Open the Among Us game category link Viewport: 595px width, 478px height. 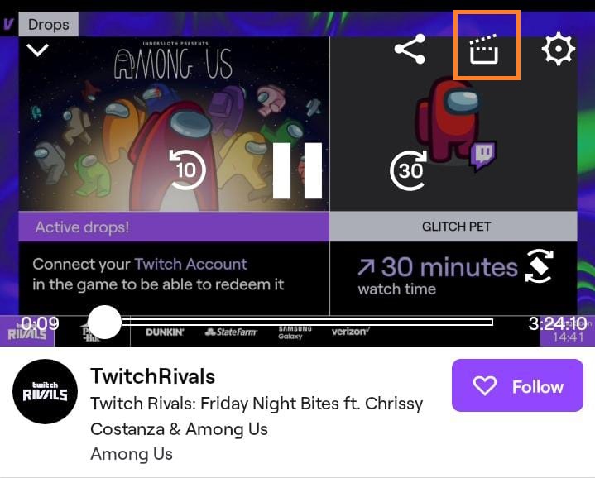point(132,454)
